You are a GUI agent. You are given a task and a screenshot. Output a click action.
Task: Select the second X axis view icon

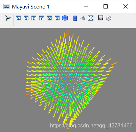[x=26, y=18]
